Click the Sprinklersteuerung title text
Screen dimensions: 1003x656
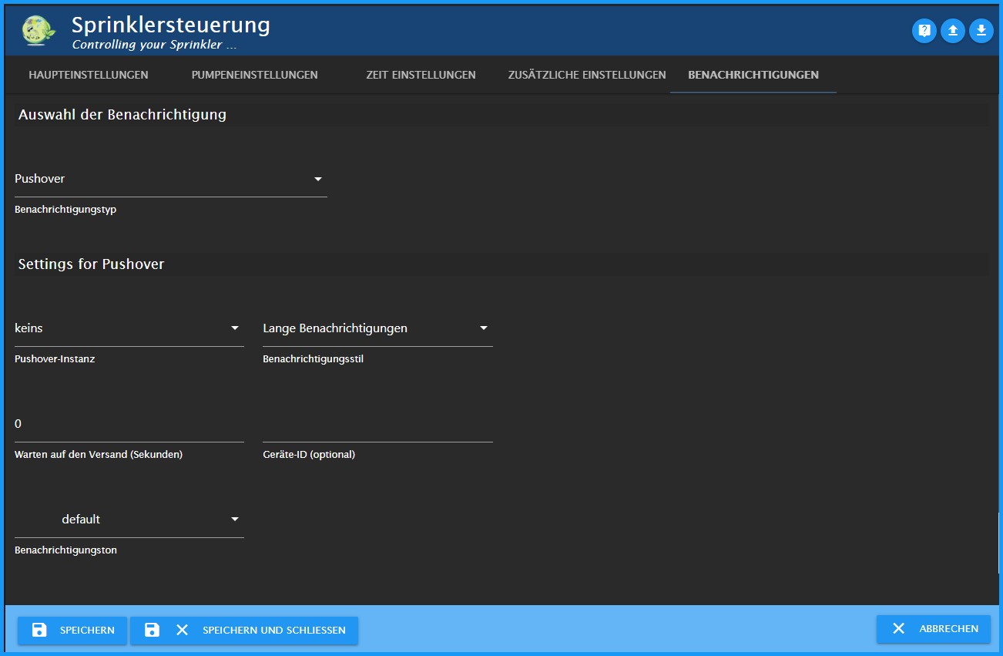(171, 25)
